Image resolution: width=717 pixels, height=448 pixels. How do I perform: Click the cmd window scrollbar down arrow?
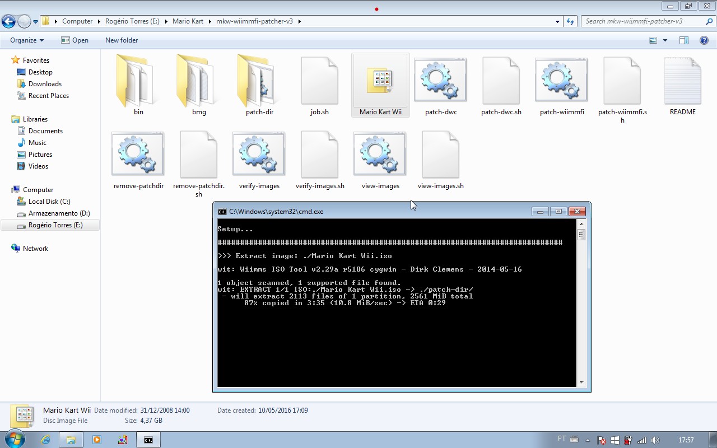[581, 382]
